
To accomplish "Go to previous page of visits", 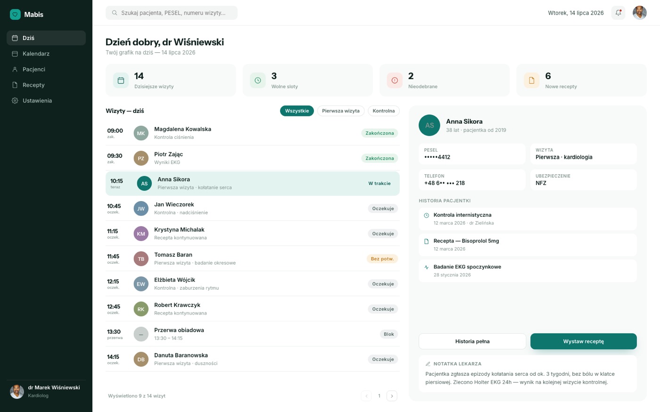I will tap(366, 396).
